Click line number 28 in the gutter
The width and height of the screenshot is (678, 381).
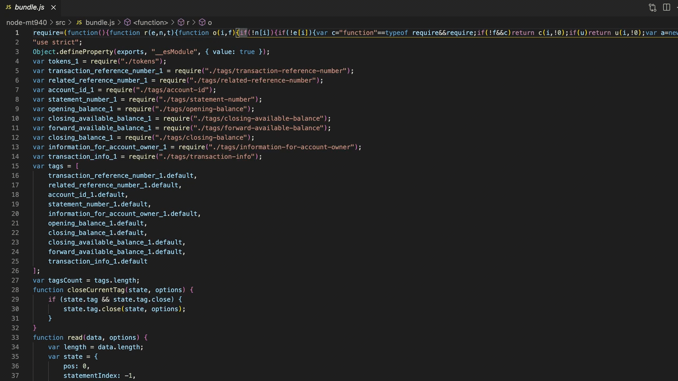point(15,290)
